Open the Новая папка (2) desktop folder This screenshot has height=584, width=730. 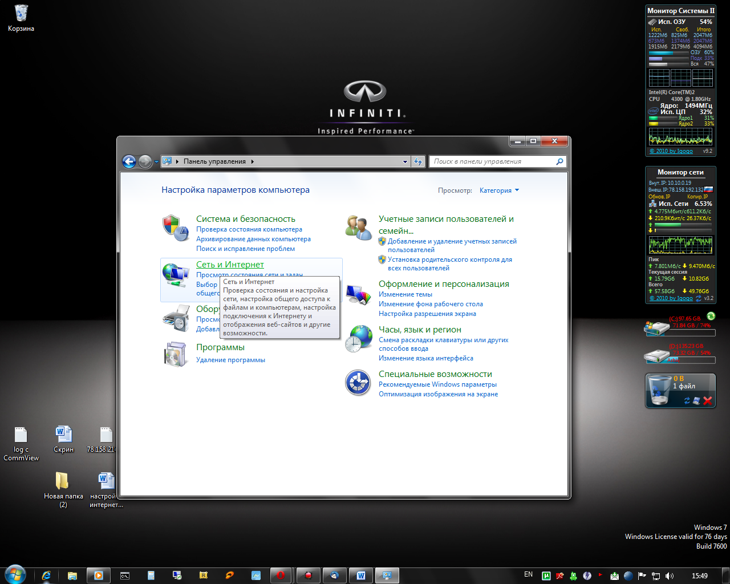click(63, 489)
